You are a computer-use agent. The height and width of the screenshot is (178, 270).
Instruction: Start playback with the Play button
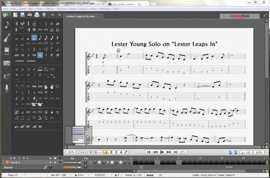[162, 152]
